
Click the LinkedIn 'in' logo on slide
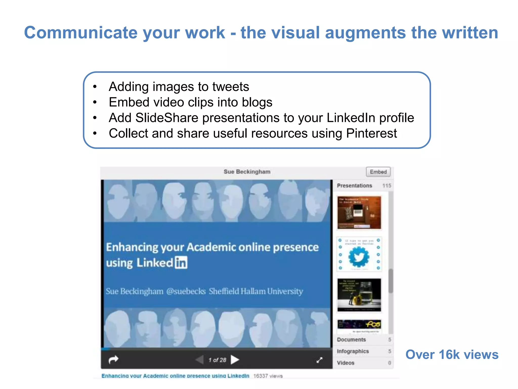pos(181,262)
